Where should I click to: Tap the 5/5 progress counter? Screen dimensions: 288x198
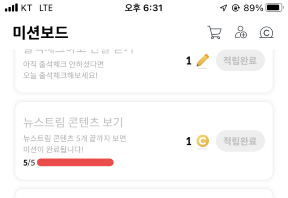coord(29,162)
